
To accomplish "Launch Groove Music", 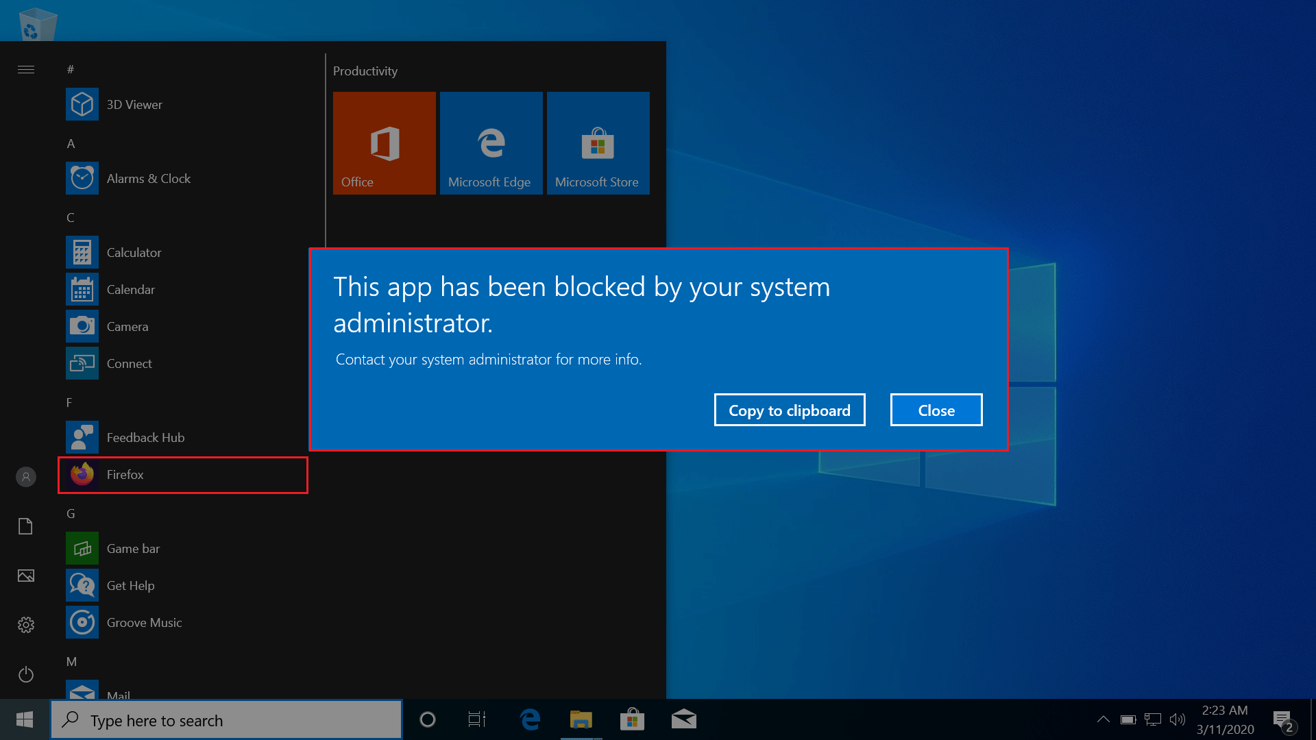I will [182, 622].
